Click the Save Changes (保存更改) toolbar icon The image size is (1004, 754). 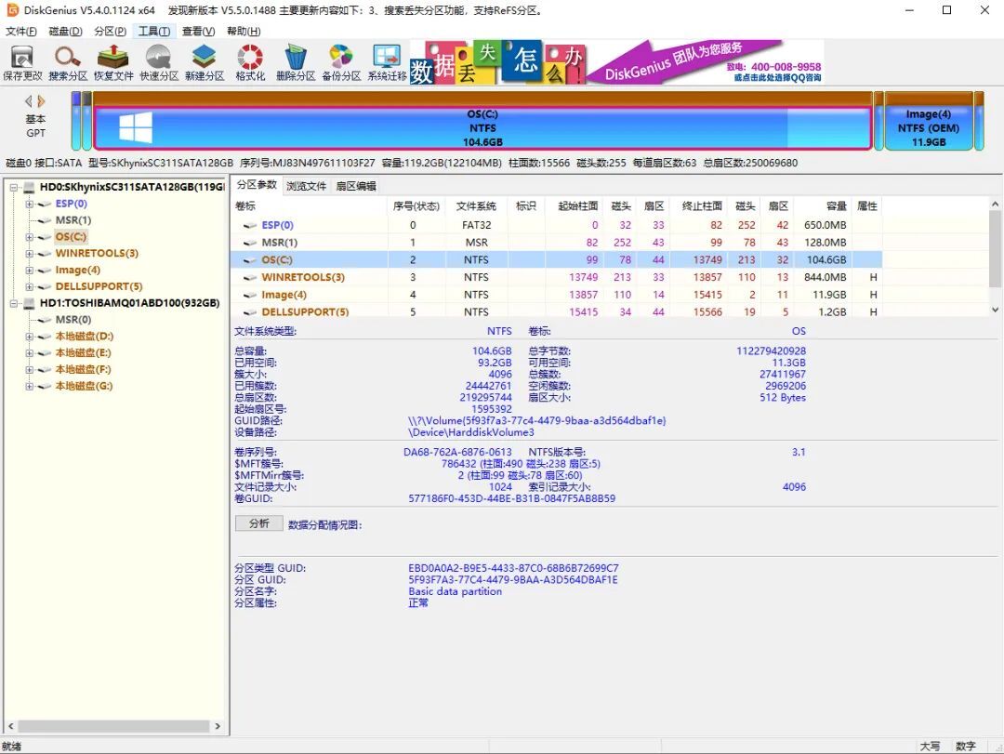point(22,62)
